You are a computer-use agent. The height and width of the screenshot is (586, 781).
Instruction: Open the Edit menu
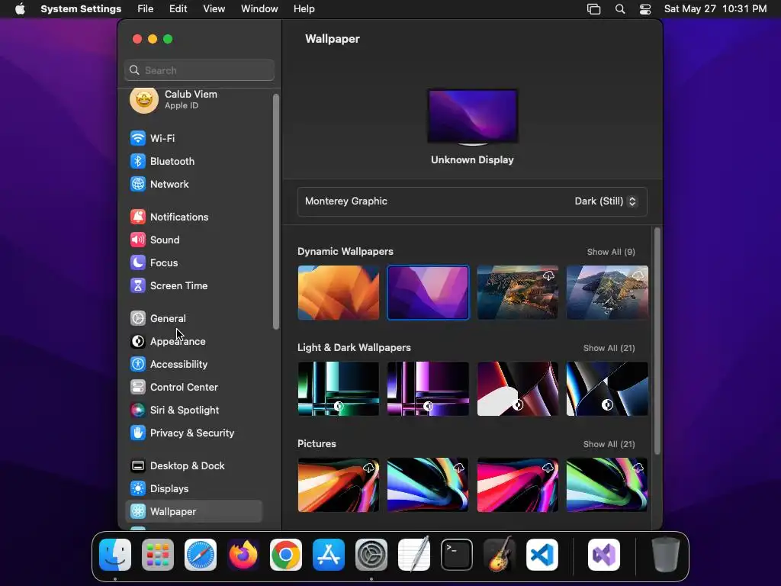pyautogui.click(x=178, y=9)
